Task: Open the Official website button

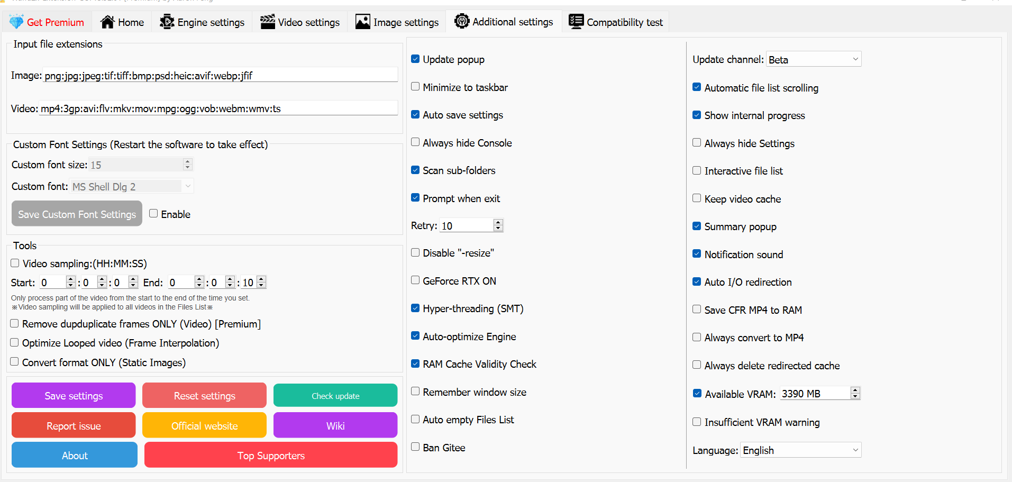Action: [x=204, y=425]
